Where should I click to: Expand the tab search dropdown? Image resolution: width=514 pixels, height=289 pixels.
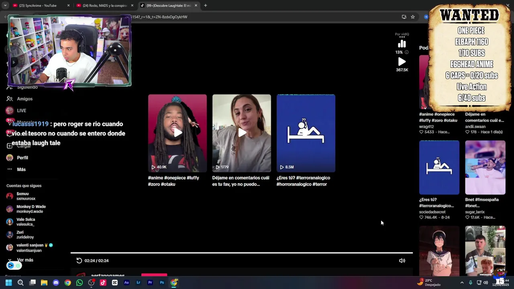click(x=5, y=6)
